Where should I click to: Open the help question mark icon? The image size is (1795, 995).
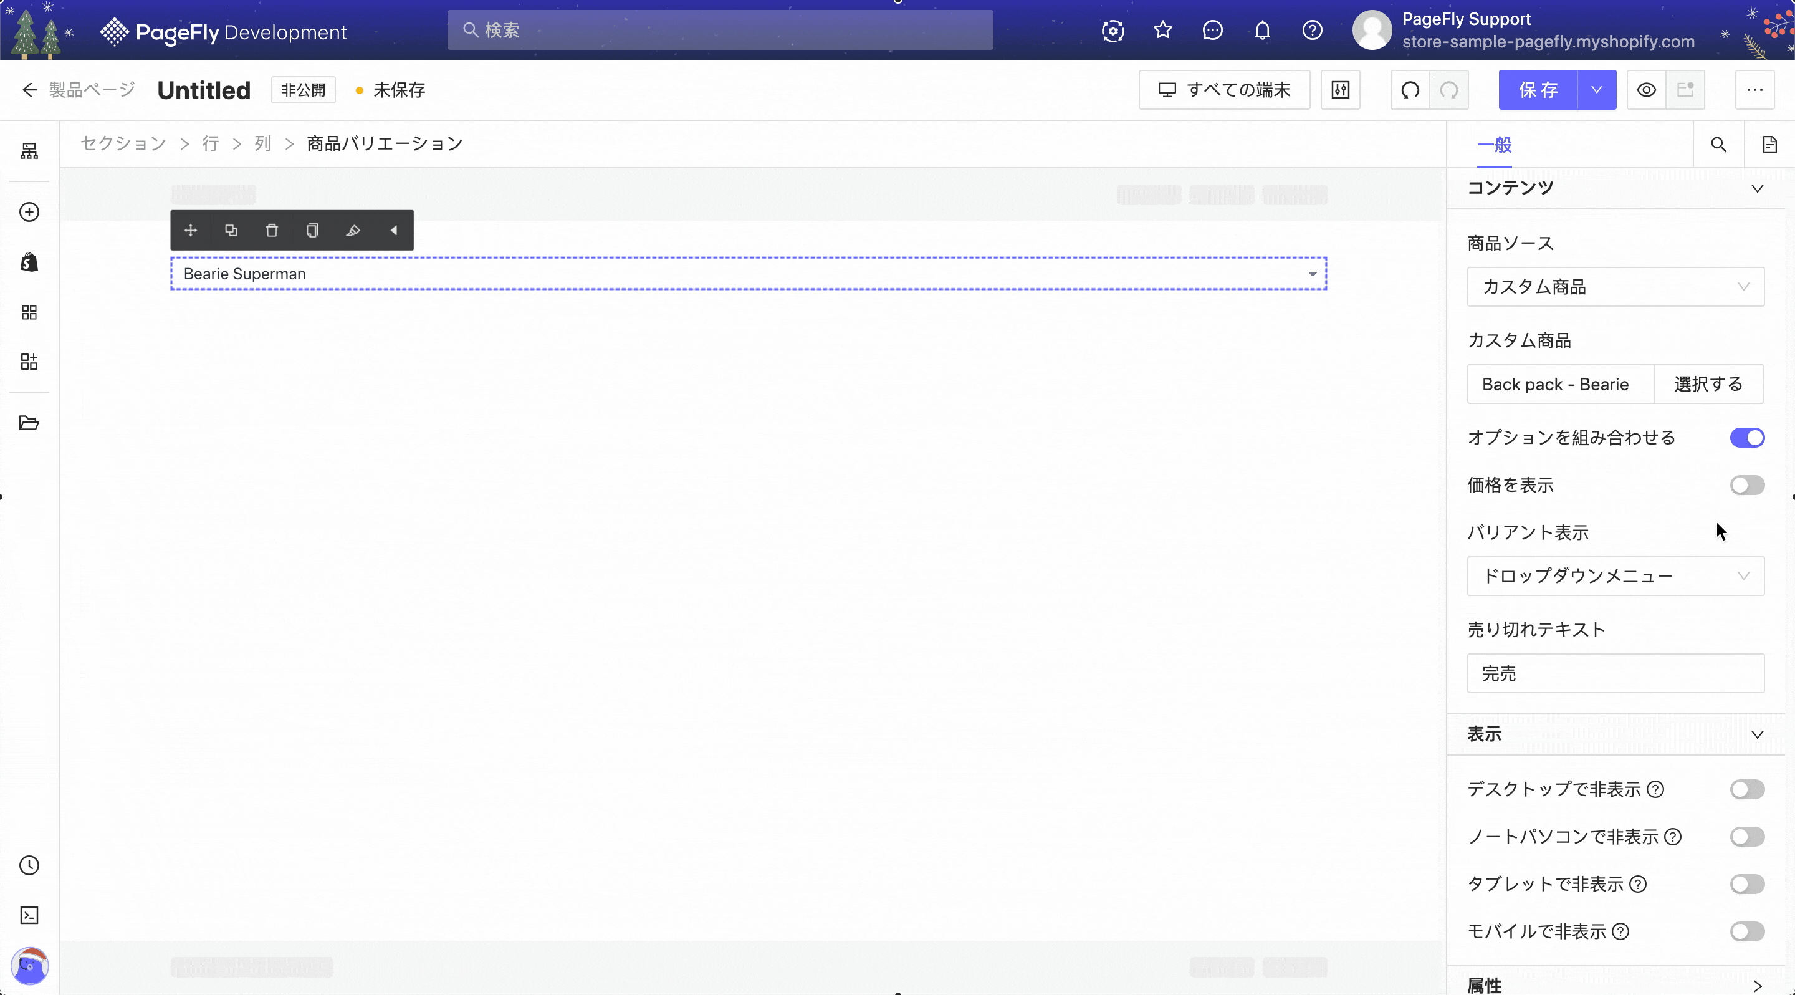click(1313, 30)
